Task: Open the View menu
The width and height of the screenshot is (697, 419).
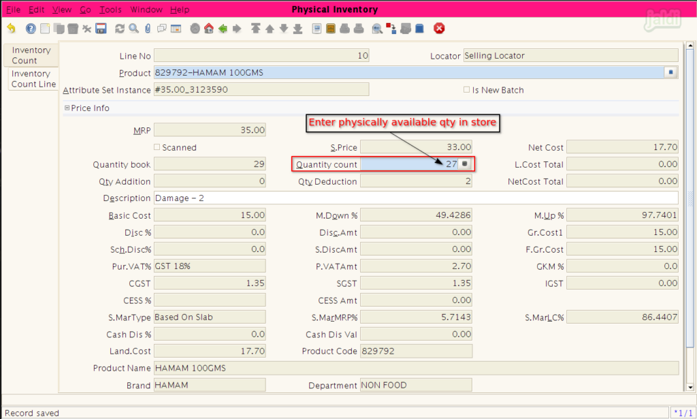Action: (62, 10)
